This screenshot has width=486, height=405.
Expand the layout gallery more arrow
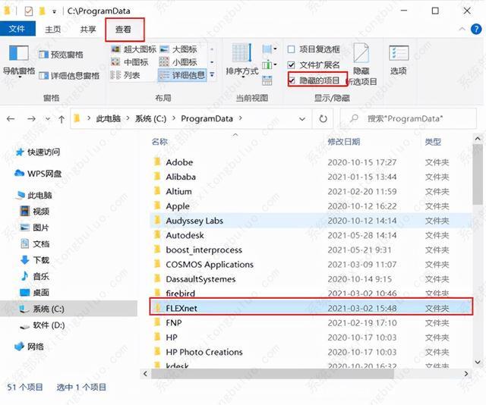click(x=212, y=74)
